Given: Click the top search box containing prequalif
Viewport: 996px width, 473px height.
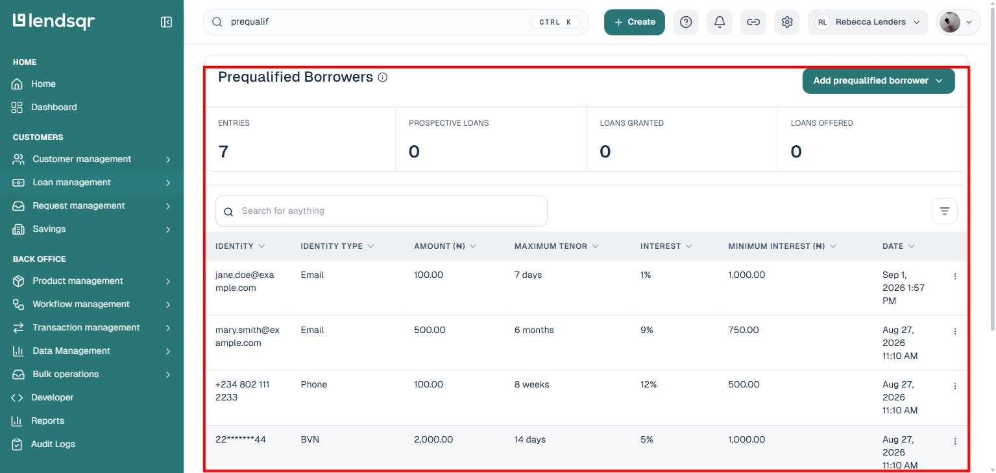Looking at the screenshot, I should (396, 22).
